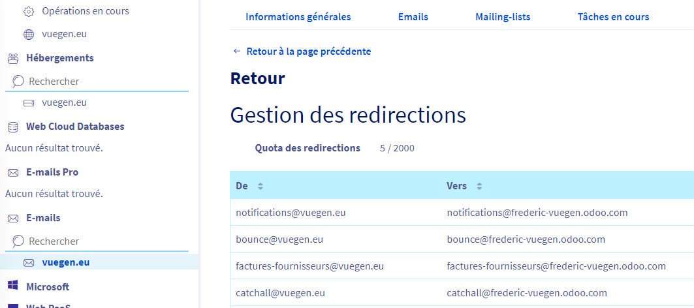This screenshot has width=694, height=308.
Task: Open the Mailing-lists tab
Action: coord(502,17)
